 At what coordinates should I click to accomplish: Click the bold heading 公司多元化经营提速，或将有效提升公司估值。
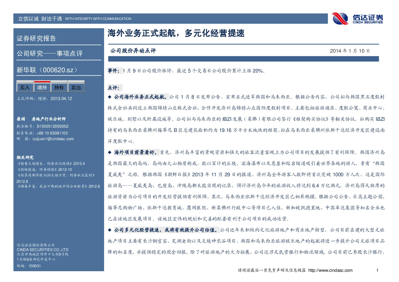(x=167, y=230)
